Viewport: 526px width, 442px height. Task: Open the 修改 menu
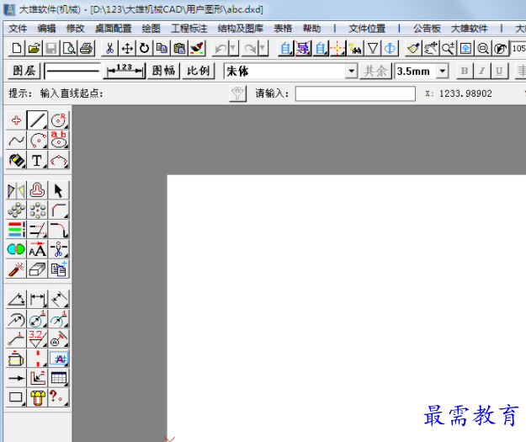76,29
